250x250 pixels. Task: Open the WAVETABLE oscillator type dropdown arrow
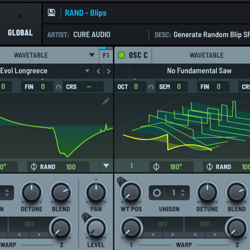[x=92, y=55]
